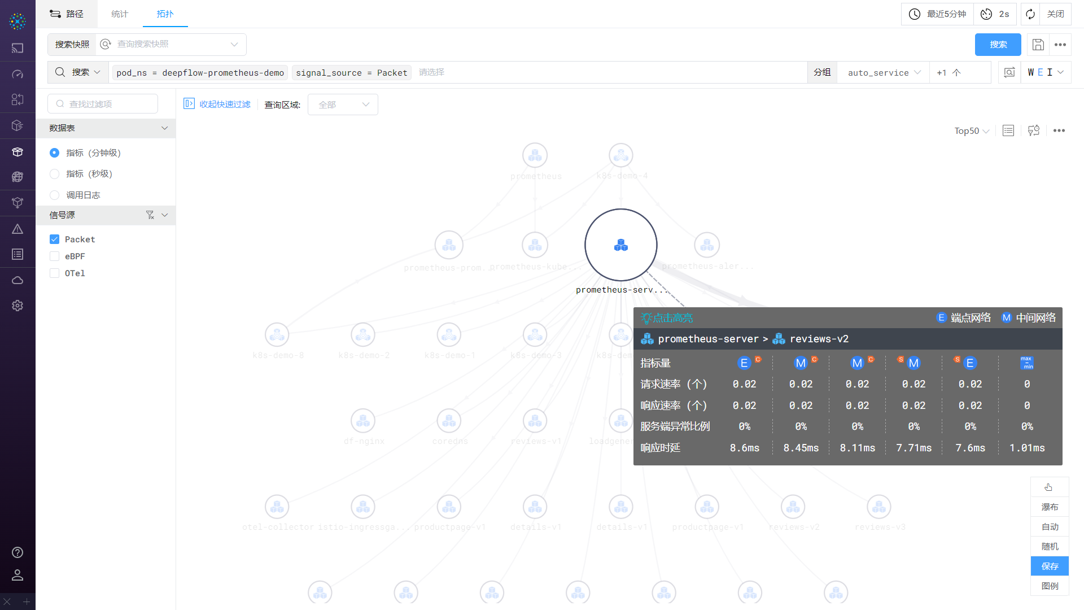Open the list view icon near Top50
The height and width of the screenshot is (610, 1084).
1008,131
